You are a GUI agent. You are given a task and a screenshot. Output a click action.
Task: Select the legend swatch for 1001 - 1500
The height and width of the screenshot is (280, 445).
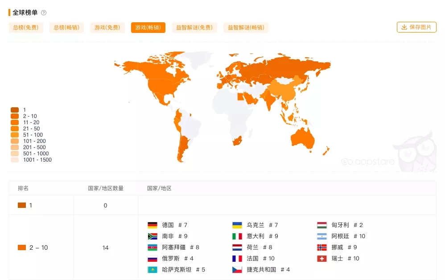pyautogui.click(x=15, y=160)
